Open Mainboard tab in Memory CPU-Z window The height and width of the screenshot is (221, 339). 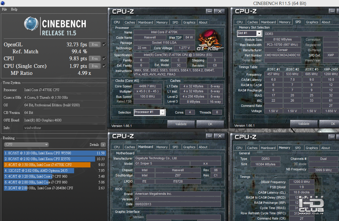(x=268, y=148)
